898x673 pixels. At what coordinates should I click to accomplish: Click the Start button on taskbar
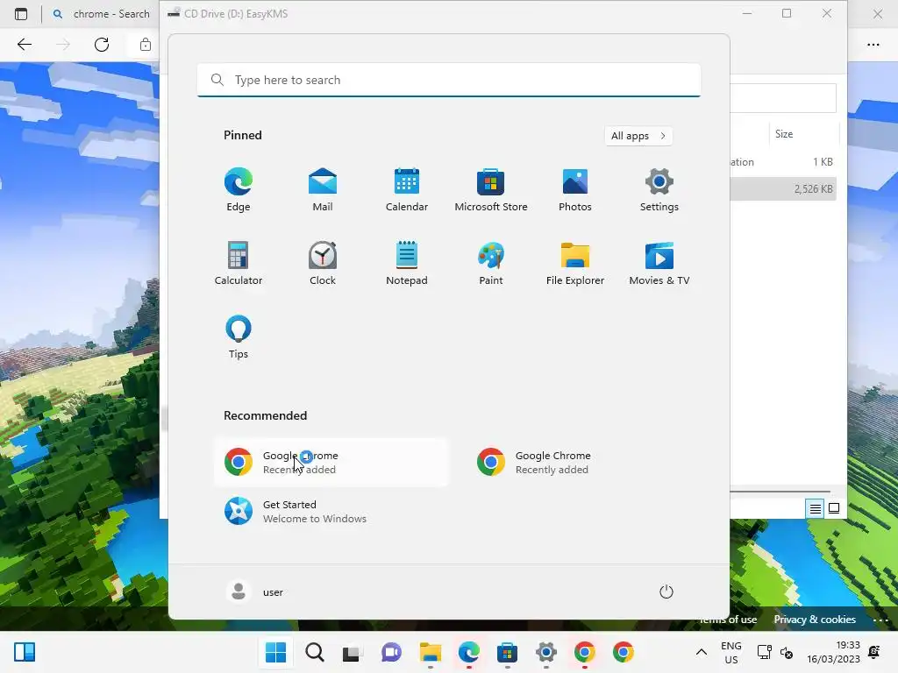coord(276,652)
